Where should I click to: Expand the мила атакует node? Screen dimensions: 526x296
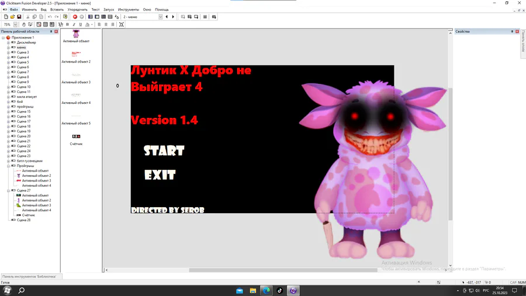tap(8, 96)
